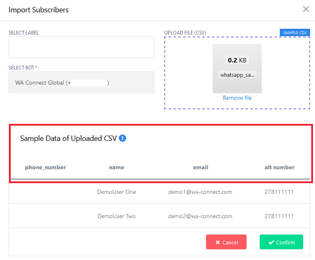Confirm the subscriber import
This screenshot has height=260, width=315.
click(281, 242)
